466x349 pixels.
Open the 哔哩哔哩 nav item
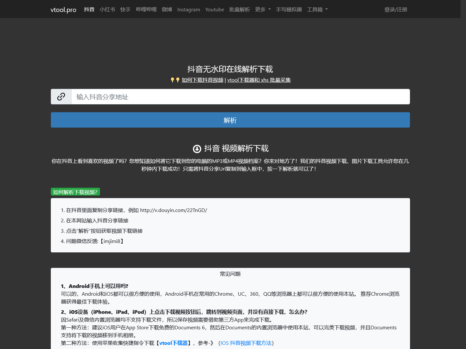coord(146,9)
